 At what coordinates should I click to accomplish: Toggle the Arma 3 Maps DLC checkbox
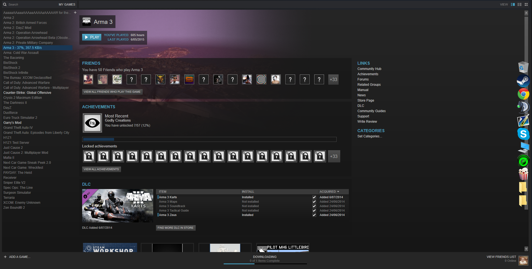[314, 202]
